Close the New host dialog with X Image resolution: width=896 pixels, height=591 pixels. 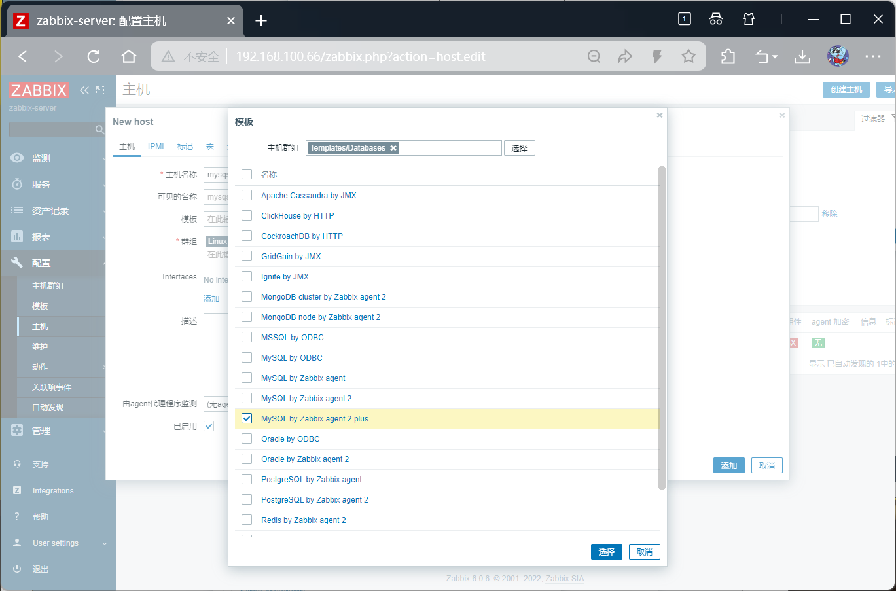782,115
